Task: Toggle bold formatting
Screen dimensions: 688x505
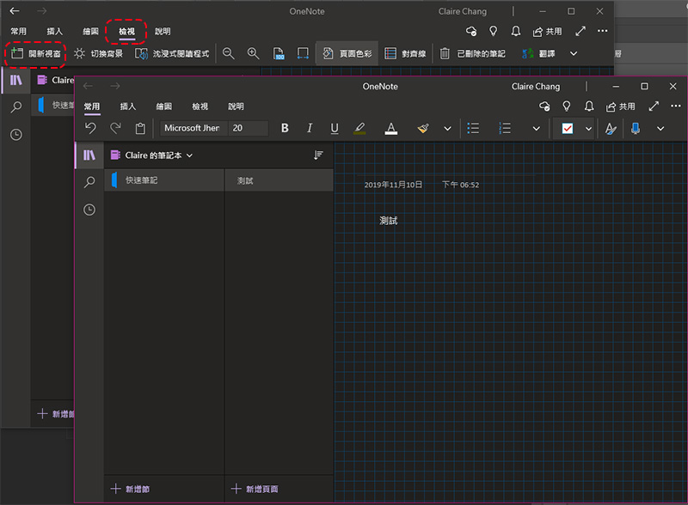Action: click(x=285, y=128)
